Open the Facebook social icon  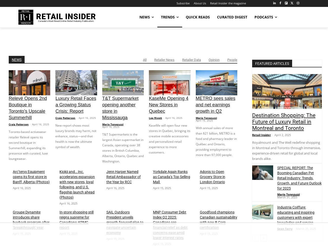click(x=280, y=3)
